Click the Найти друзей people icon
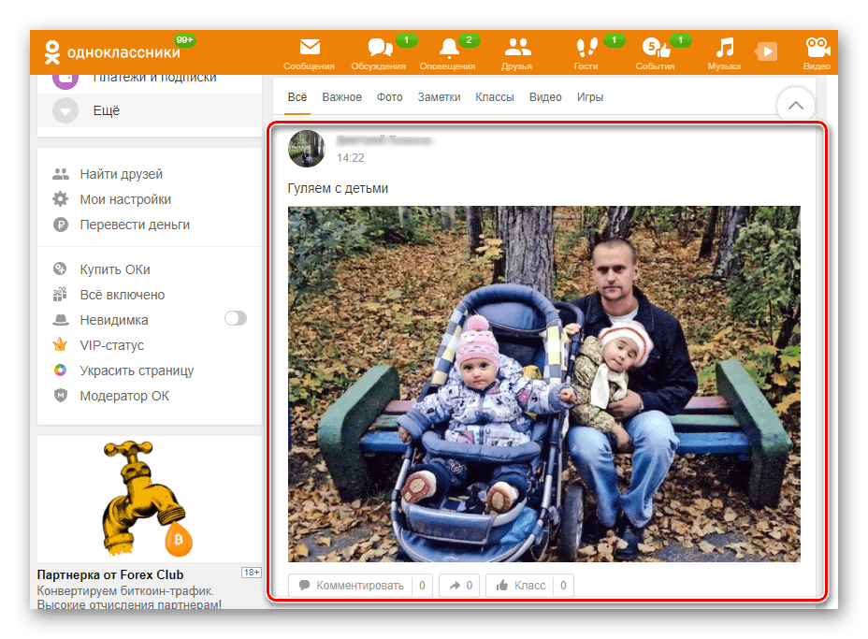 pyautogui.click(x=61, y=174)
